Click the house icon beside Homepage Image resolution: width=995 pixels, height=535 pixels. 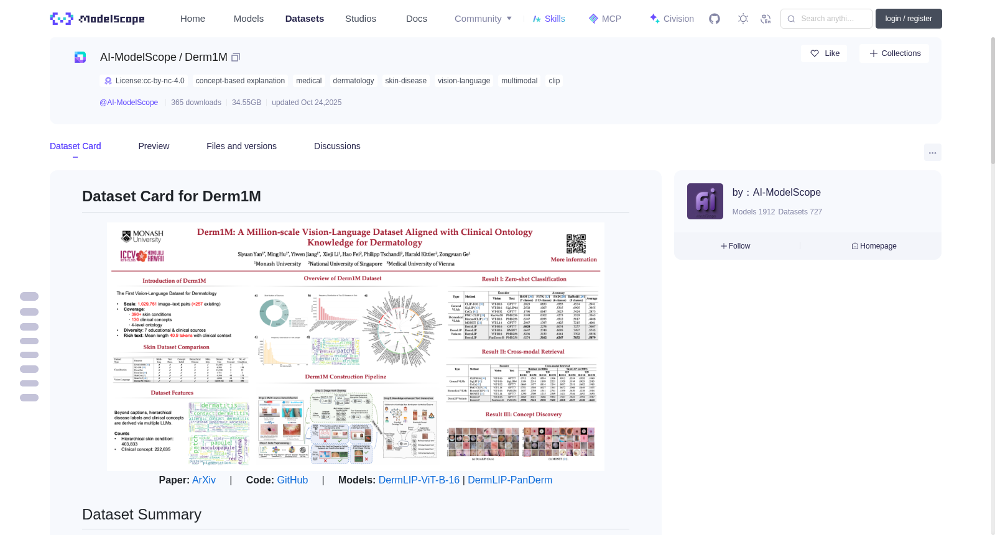coord(855,246)
